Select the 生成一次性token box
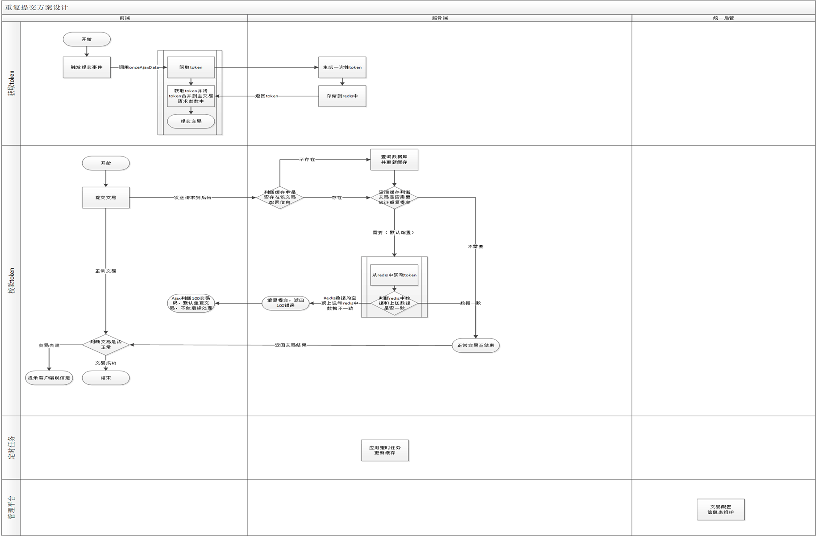Screen dimensions: 816x536 [x=342, y=67]
